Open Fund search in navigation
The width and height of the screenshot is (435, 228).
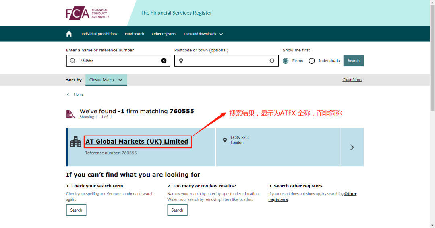click(134, 34)
